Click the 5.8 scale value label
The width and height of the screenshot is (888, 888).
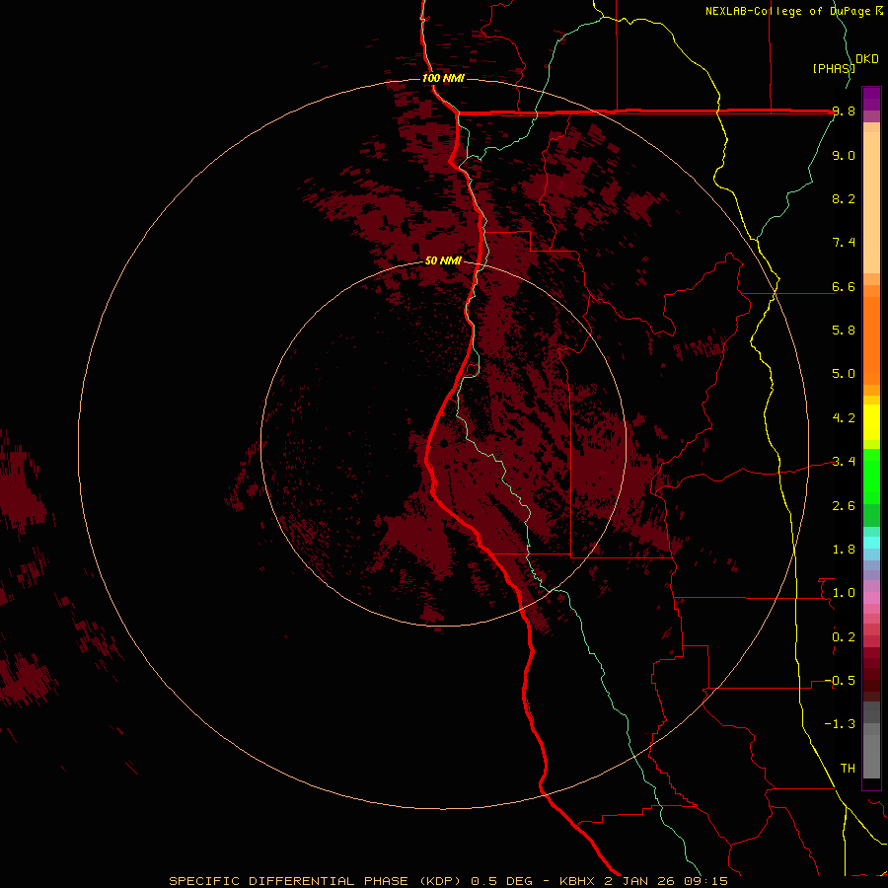click(x=844, y=330)
